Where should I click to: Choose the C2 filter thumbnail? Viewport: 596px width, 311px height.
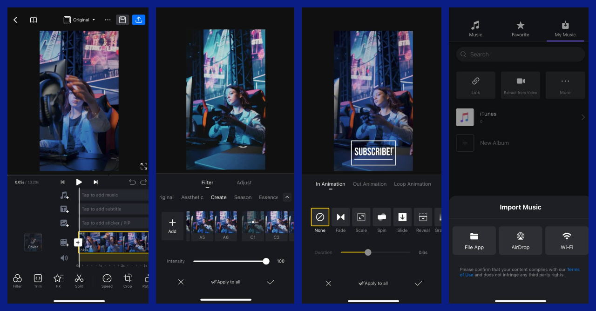tap(277, 226)
